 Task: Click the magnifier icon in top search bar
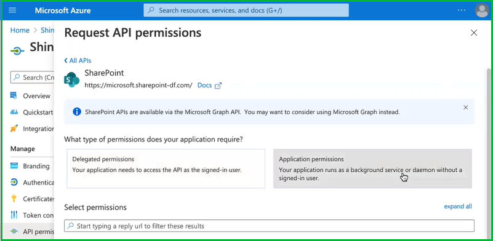point(151,10)
